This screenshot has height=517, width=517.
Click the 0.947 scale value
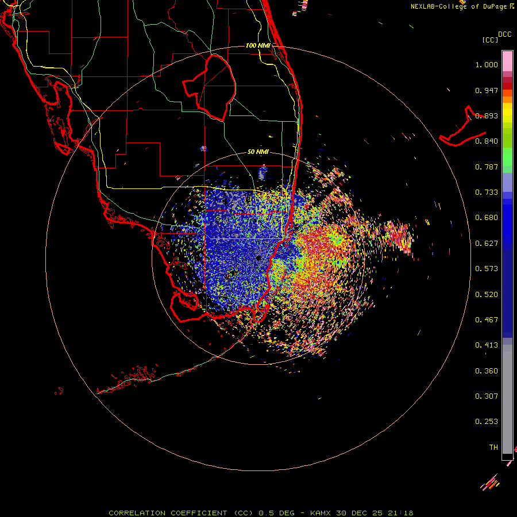click(x=487, y=90)
